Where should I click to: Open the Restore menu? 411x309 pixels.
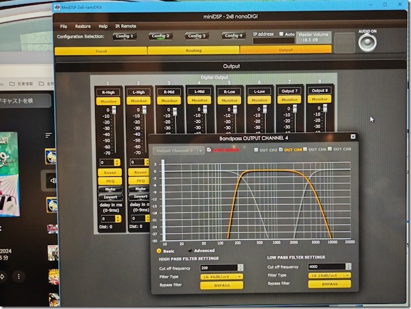[x=83, y=26]
